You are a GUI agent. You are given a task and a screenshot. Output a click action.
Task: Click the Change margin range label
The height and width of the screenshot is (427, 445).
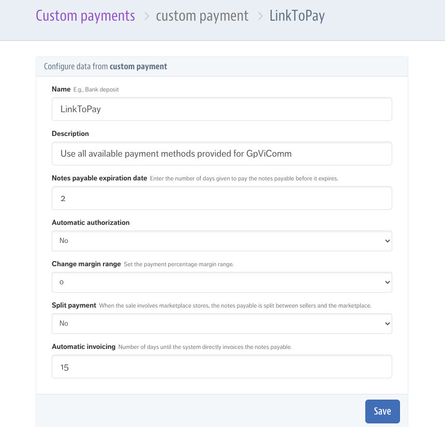pyautogui.click(x=86, y=264)
